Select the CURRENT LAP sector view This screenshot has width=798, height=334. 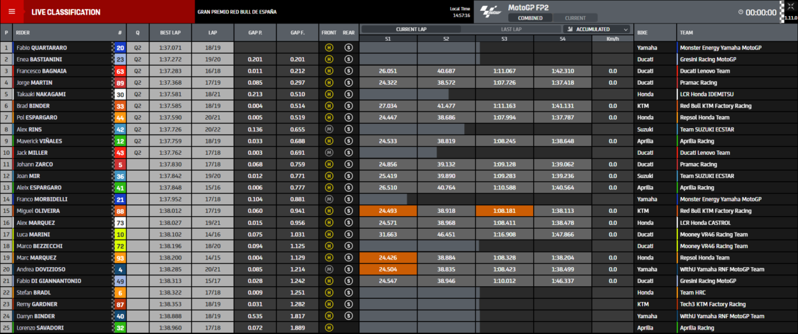point(410,29)
